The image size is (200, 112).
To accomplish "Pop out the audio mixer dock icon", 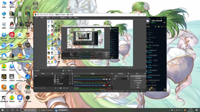I will pyautogui.click(x=112, y=73).
